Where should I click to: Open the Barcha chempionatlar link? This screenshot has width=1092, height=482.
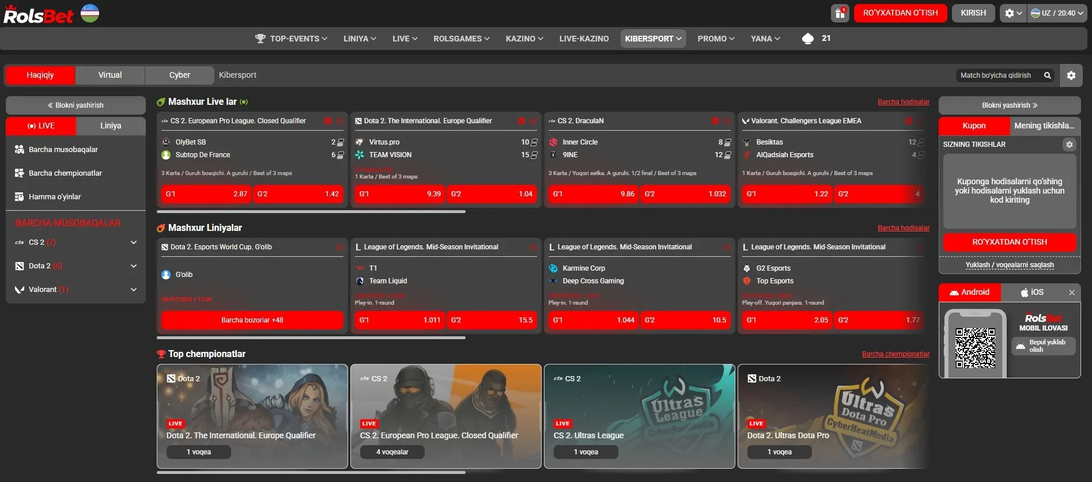[x=895, y=354]
